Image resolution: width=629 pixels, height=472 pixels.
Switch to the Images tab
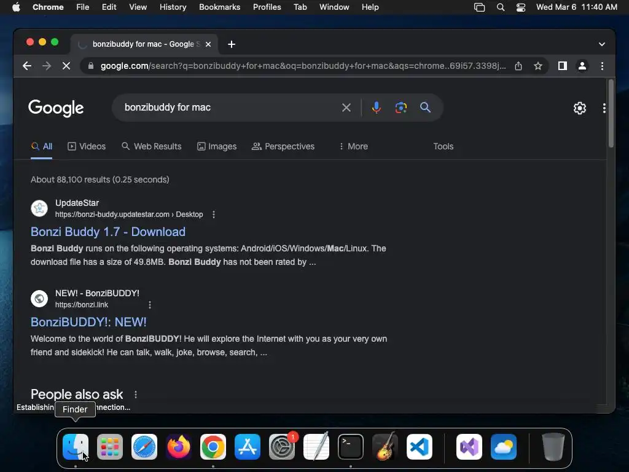(217, 146)
